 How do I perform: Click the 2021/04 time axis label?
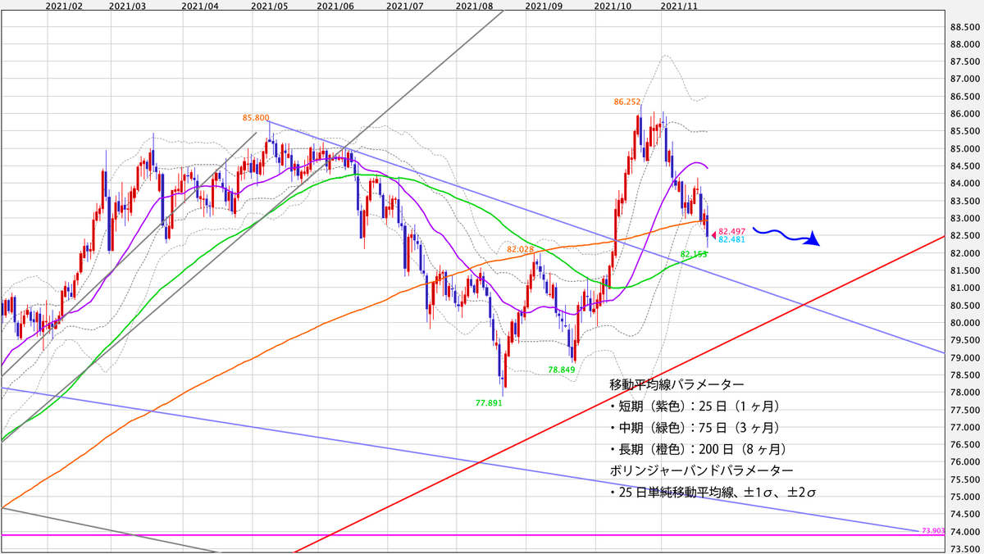[x=200, y=6]
